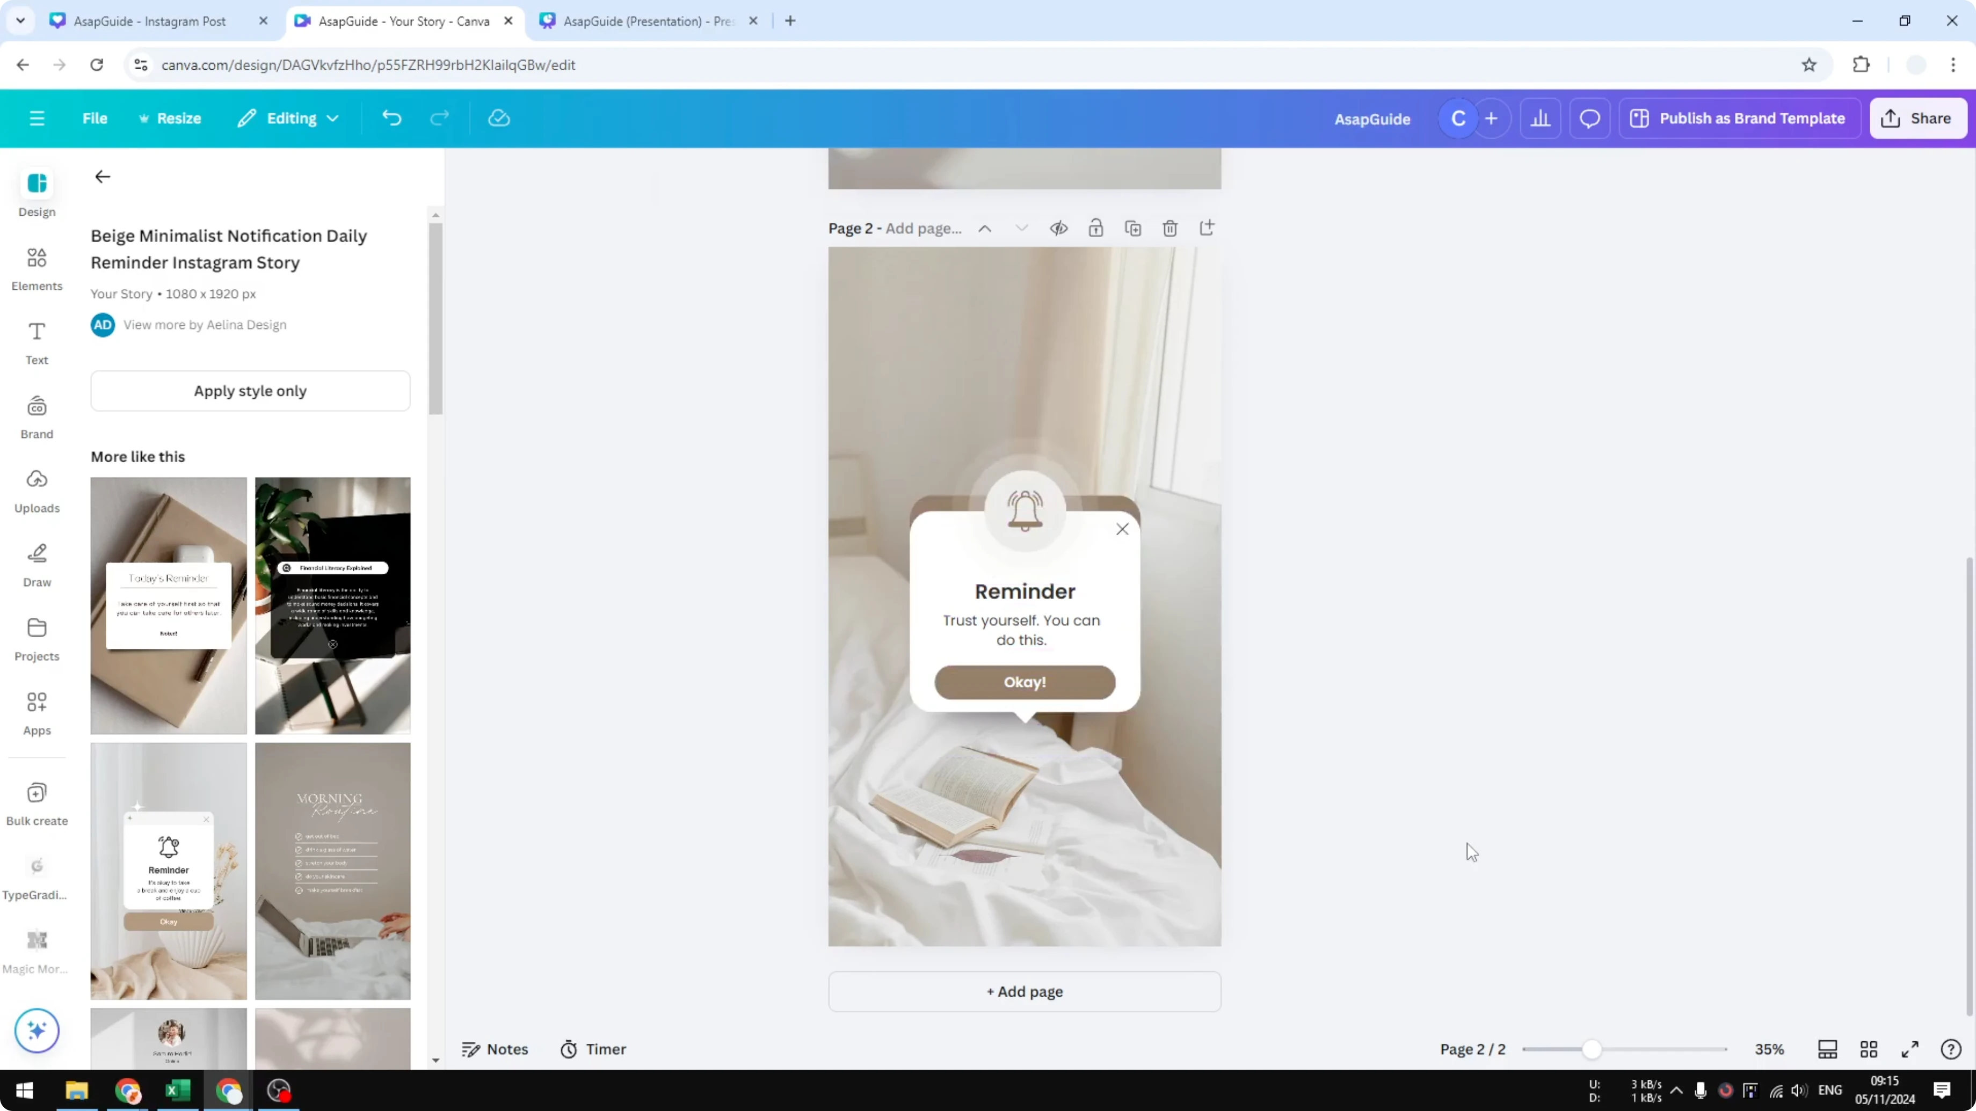Open the Share dialog

tap(1919, 118)
